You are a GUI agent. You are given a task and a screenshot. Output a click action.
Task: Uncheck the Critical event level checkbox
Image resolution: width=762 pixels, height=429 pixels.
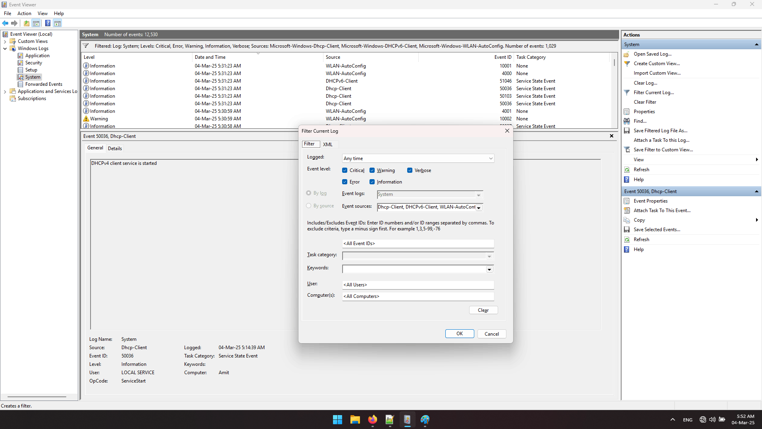pyautogui.click(x=344, y=170)
